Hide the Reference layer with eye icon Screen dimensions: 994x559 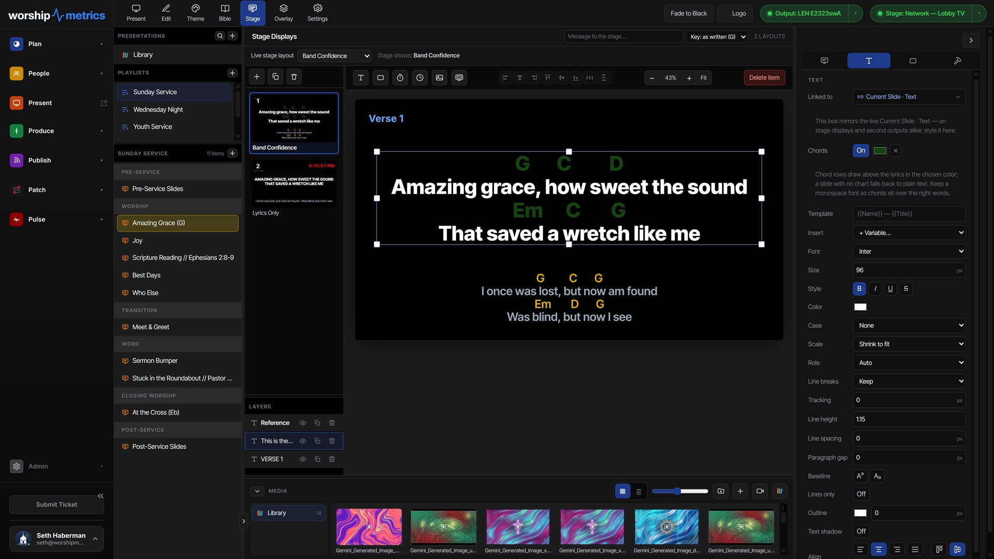[303, 423]
